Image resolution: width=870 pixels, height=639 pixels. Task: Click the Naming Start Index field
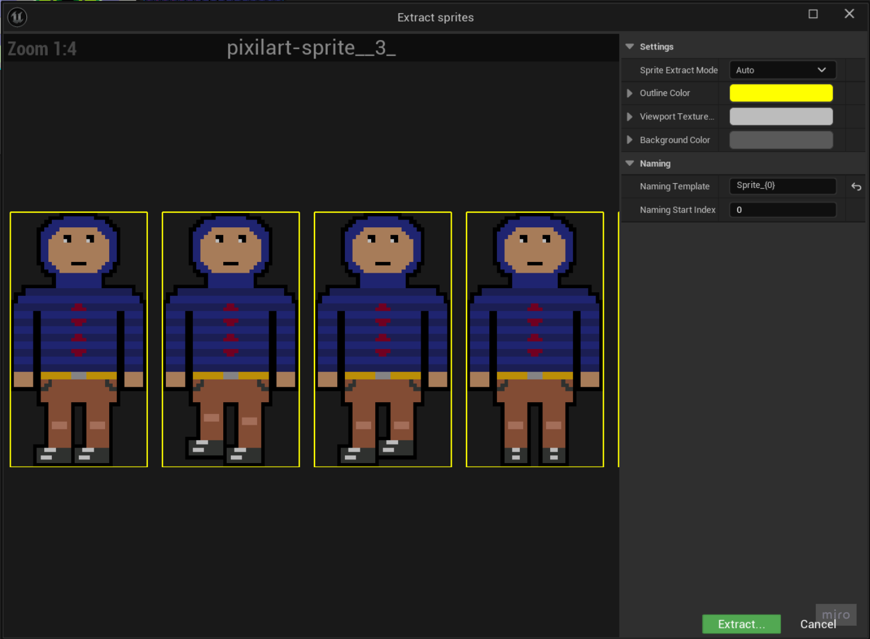point(782,210)
